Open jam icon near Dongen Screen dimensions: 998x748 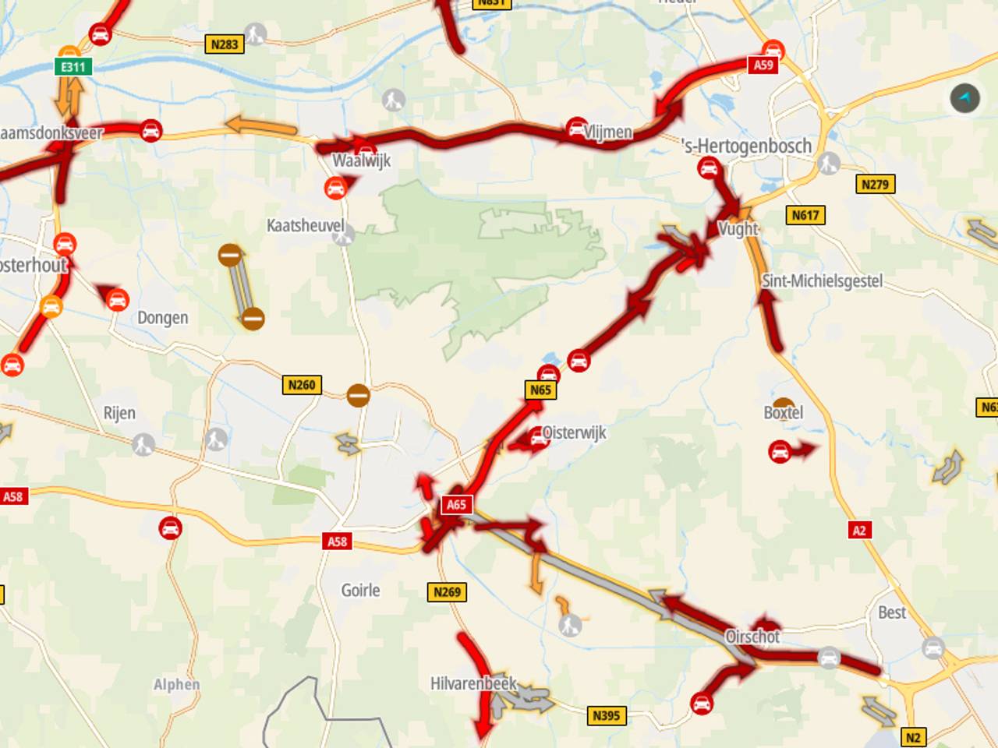point(118,300)
